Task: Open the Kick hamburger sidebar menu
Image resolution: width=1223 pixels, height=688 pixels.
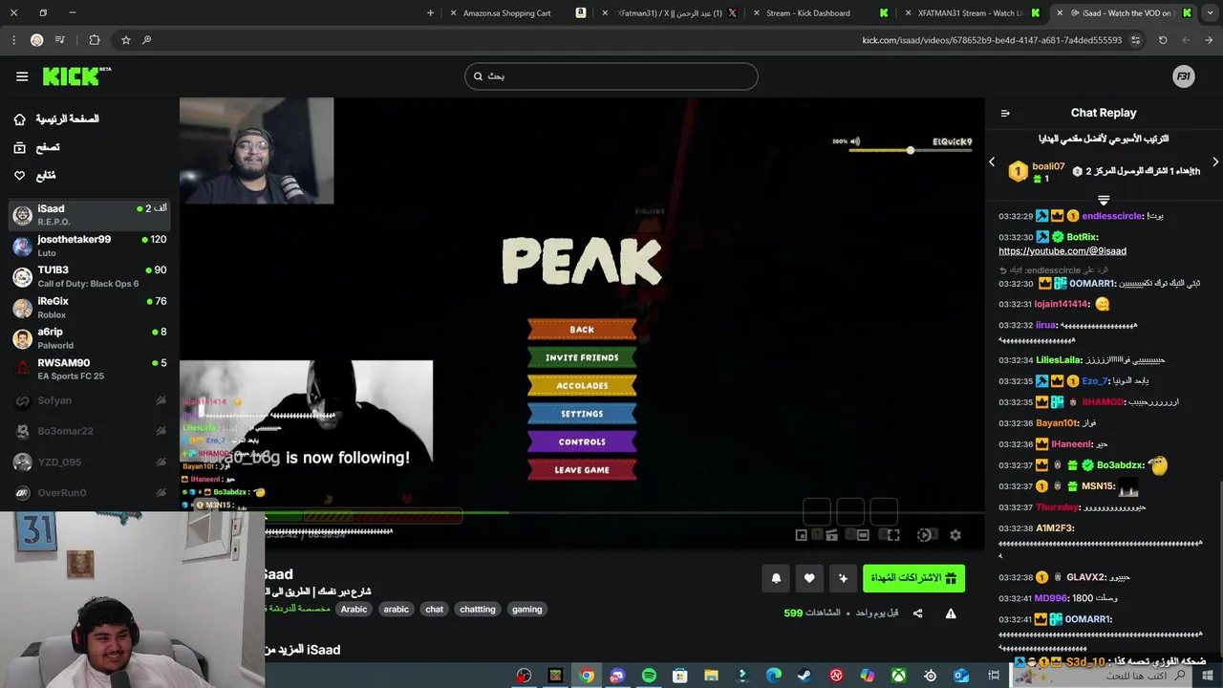Action: pyautogui.click(x=22, y=76)
